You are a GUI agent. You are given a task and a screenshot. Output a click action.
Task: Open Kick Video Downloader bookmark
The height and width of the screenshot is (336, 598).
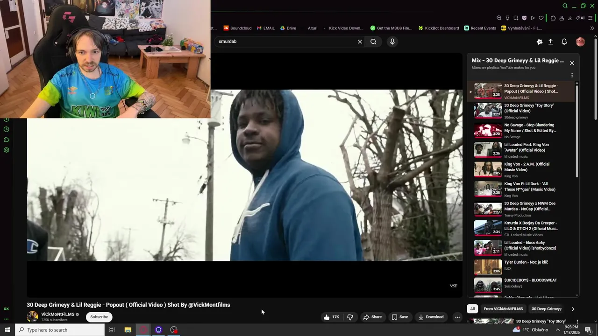click(x=343, y=28)
